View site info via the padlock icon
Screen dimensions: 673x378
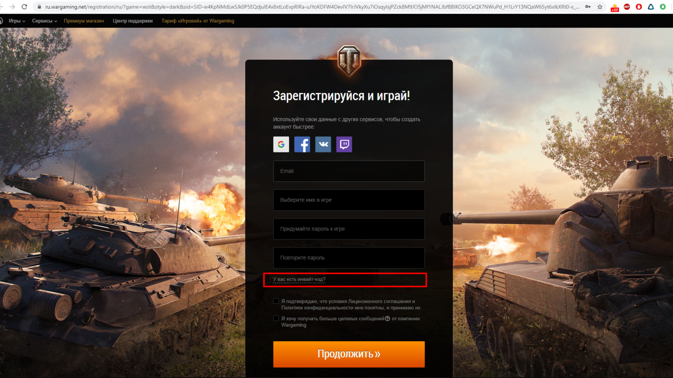tap(39, 7)
